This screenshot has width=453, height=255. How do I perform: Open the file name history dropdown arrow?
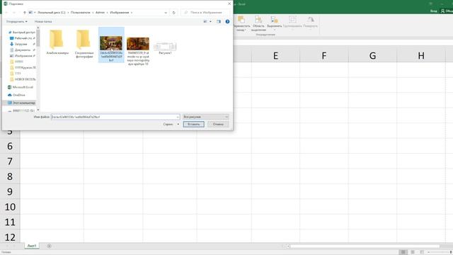tap(178, 117)
